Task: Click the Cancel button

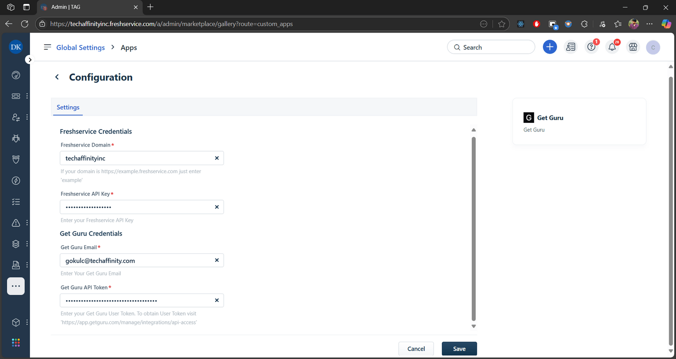Action: (416, 348)
